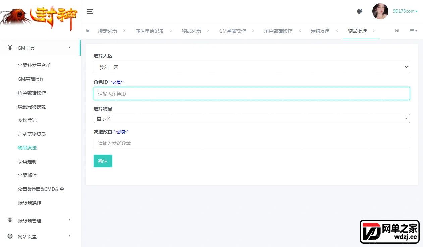Switch to the 绑定列表 tab
423x247 pixels.
tap(108, 31)
